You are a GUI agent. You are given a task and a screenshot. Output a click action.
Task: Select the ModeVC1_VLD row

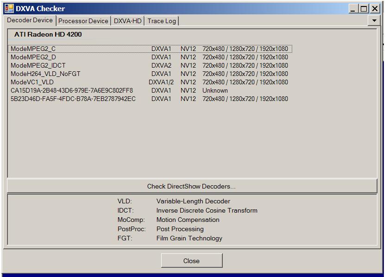pos(149,82)
